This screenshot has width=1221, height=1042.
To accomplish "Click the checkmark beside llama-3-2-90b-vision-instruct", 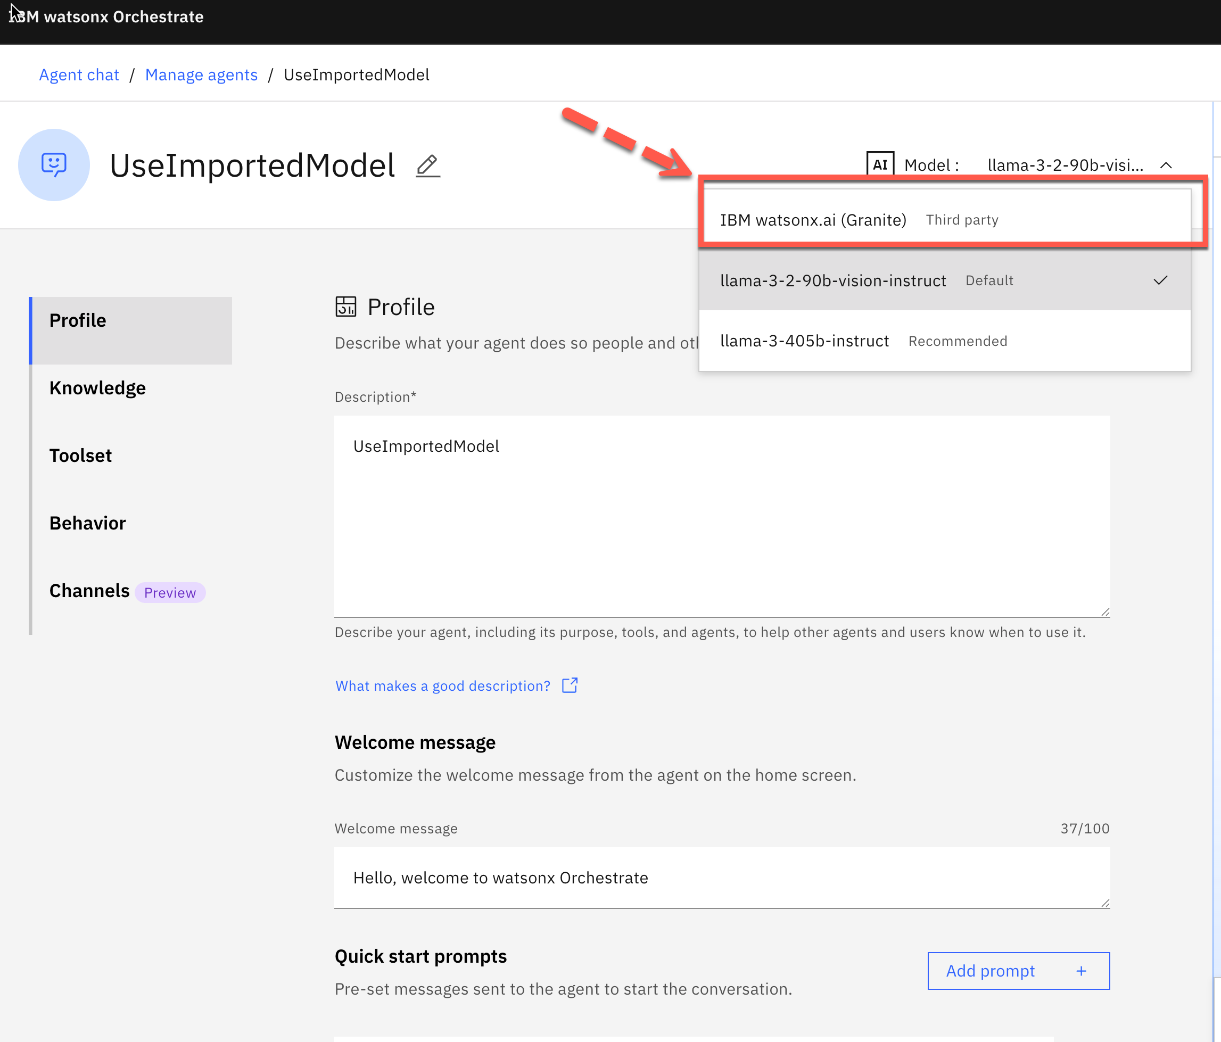I will click(x=1160, y=280).
